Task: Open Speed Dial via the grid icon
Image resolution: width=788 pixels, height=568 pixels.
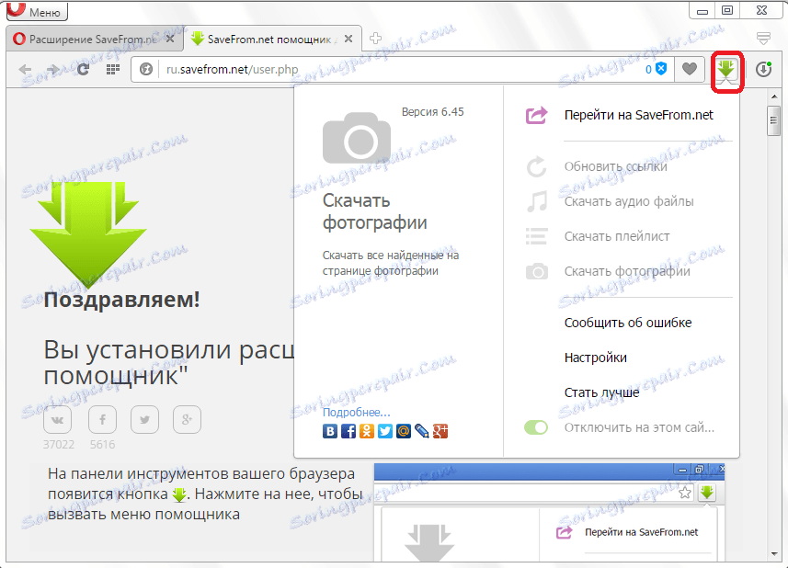Action: pos(110,70)
